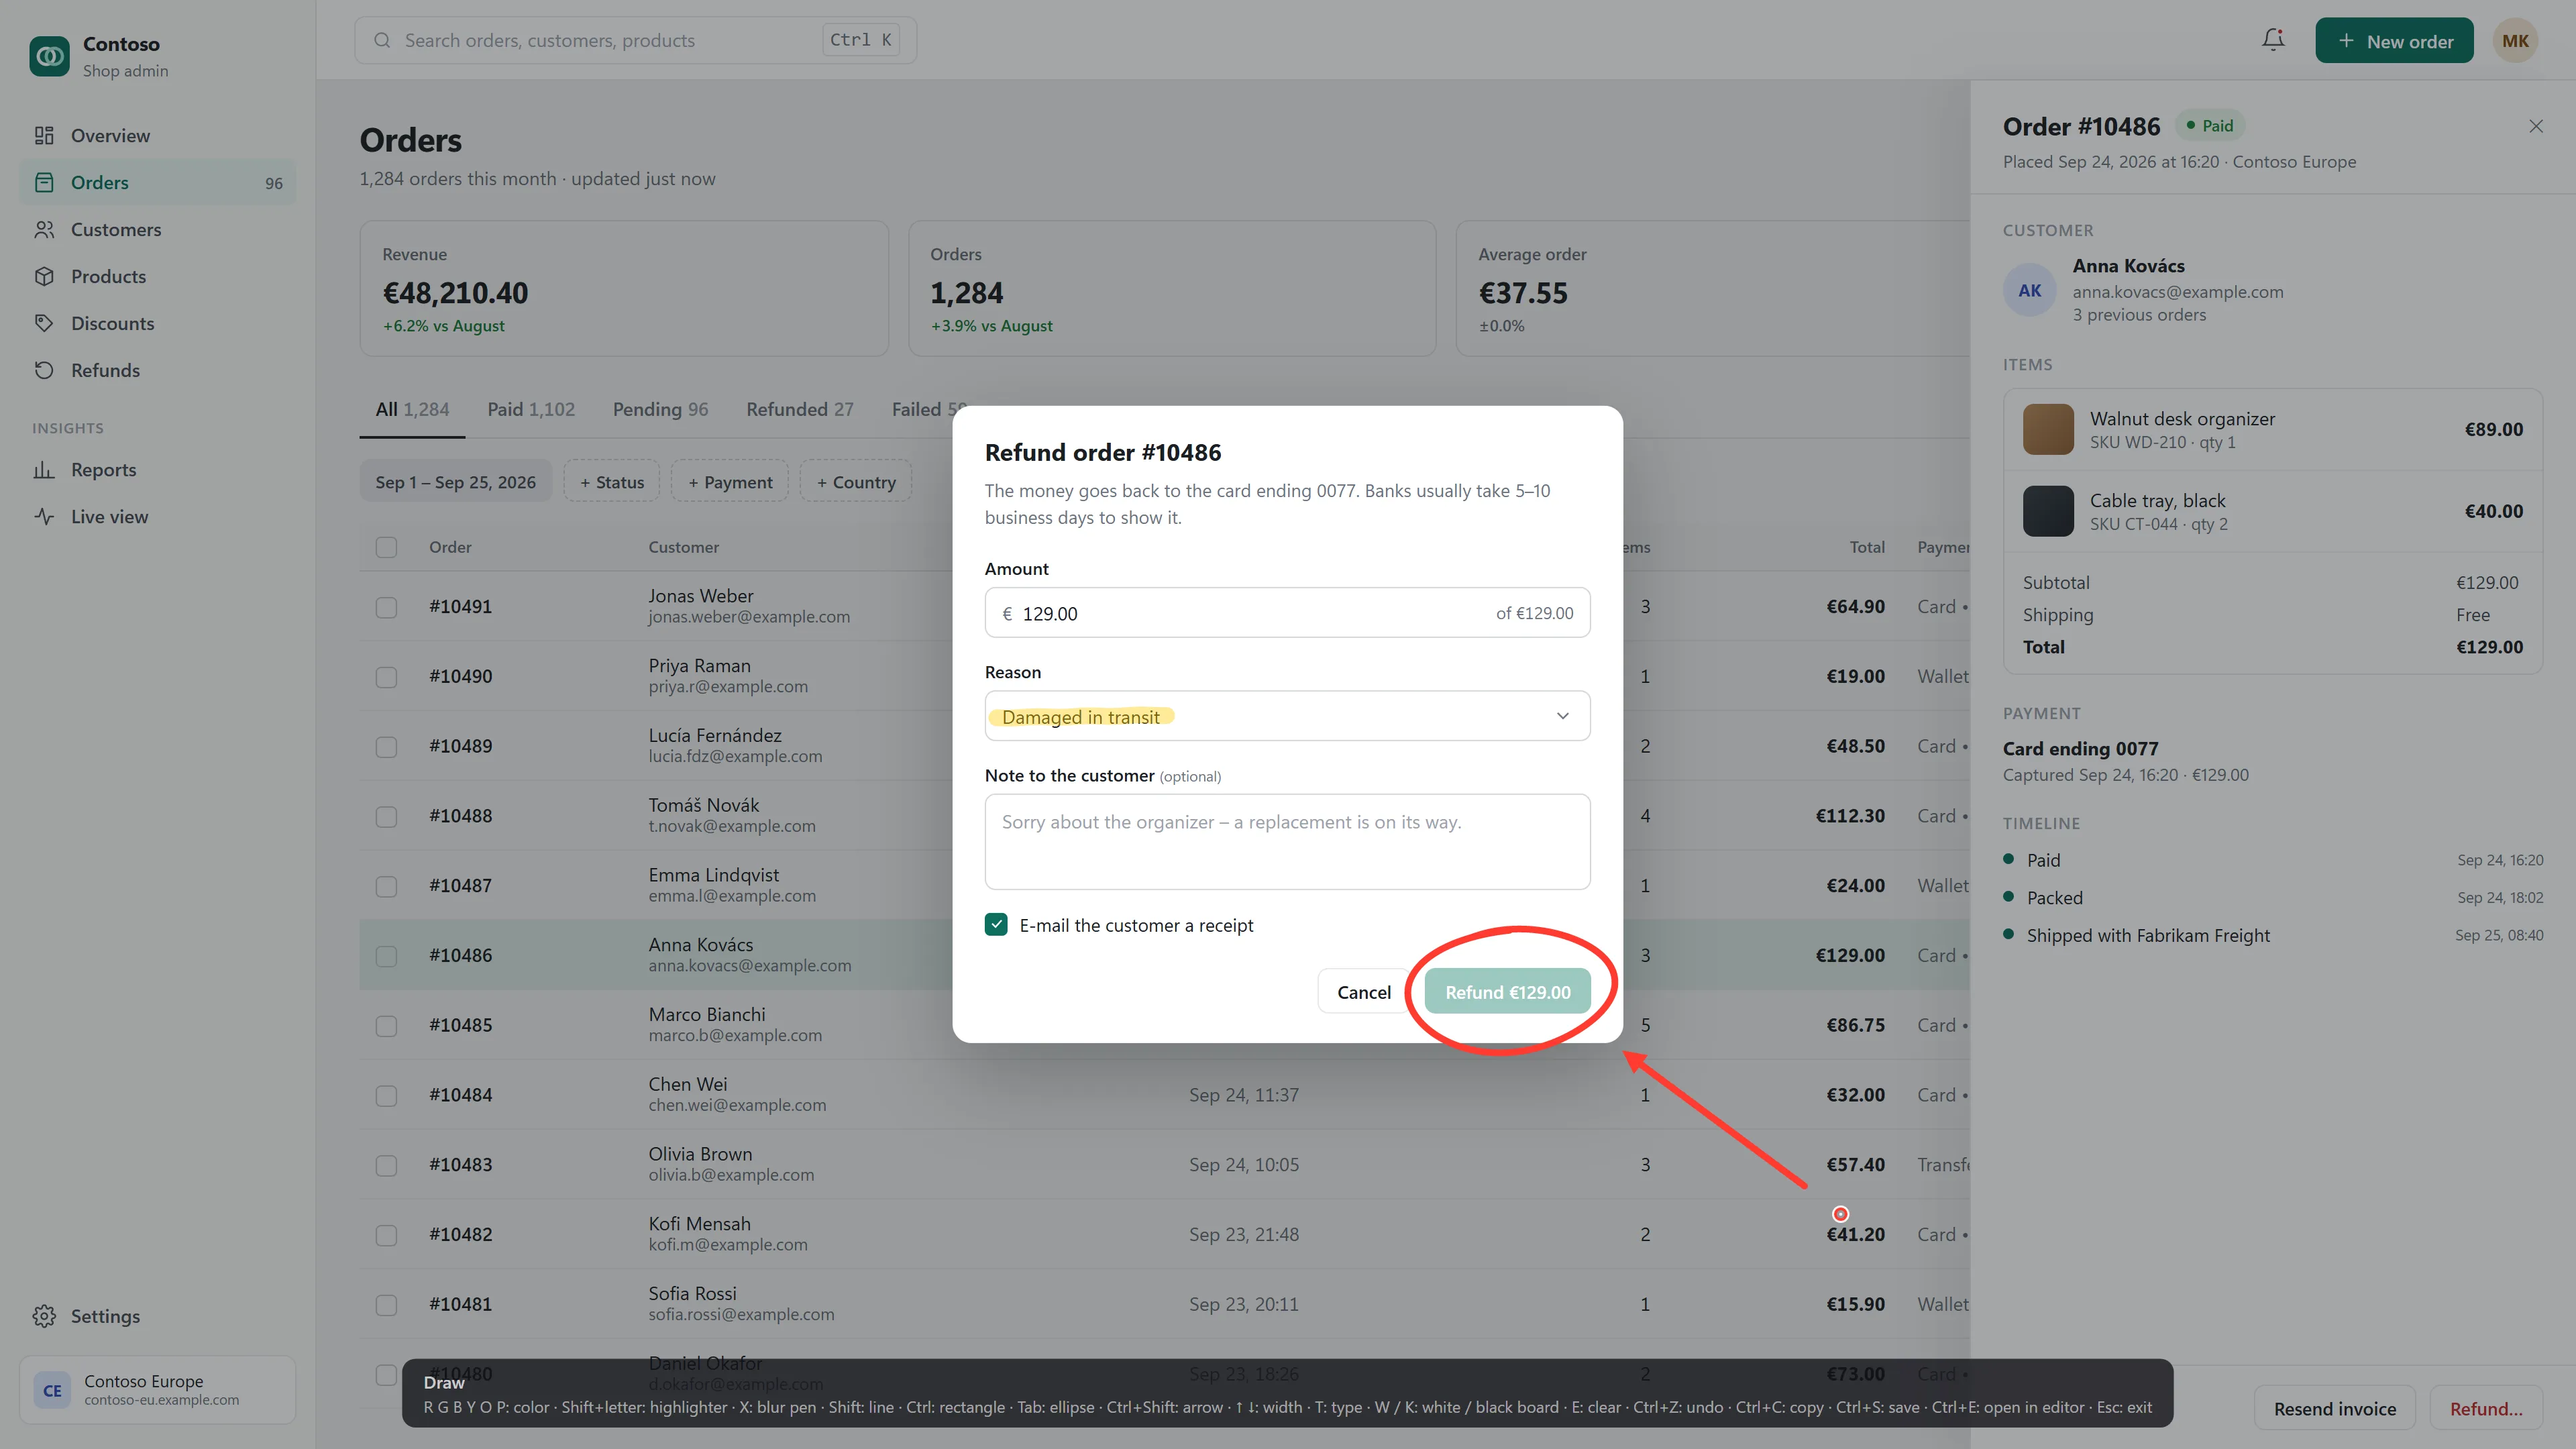The height and width of the screenshot is (1449, 2576).
Task: Check the box for order #10487
Action: click(x=386, y=886)
